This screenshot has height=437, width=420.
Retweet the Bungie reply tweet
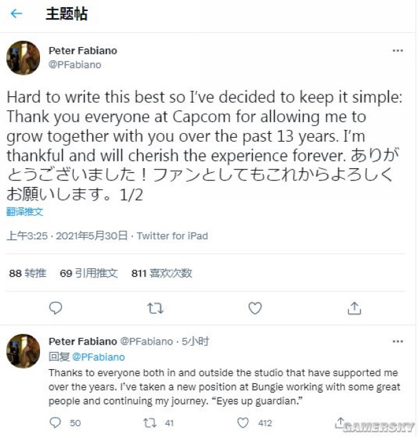(150, 423)
